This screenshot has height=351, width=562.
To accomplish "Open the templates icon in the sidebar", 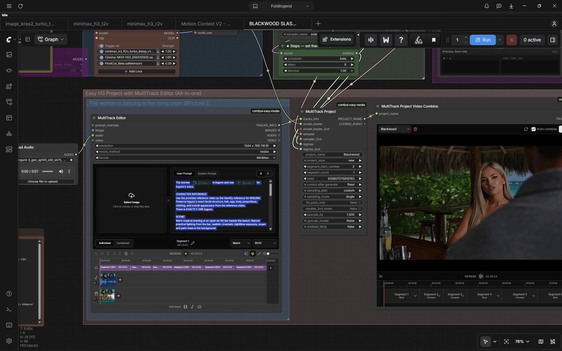I will click(x=9, y=118).
